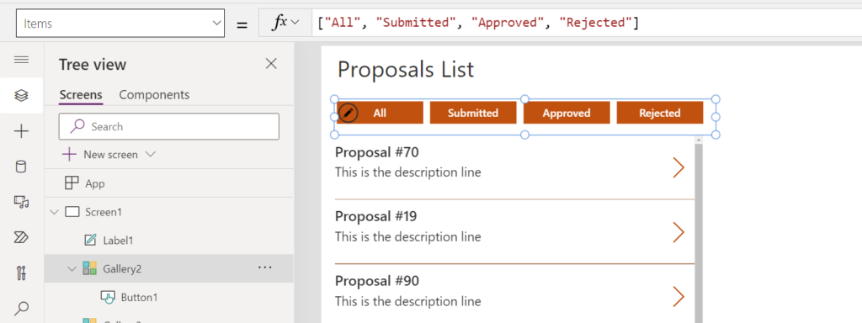
Task: Open the hamburger menu icon
Action: 21,60
